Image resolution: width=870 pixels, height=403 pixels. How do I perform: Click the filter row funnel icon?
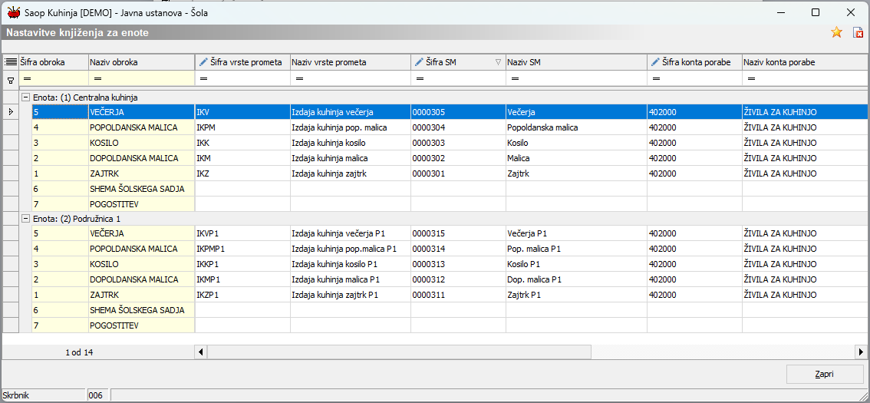pos(11,79)
